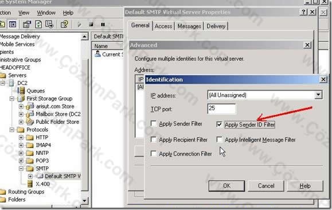The width and height of the screenshot is (332, 210).
Task: Expand the IMAP4 protocol node
Action: coord(21,145)
